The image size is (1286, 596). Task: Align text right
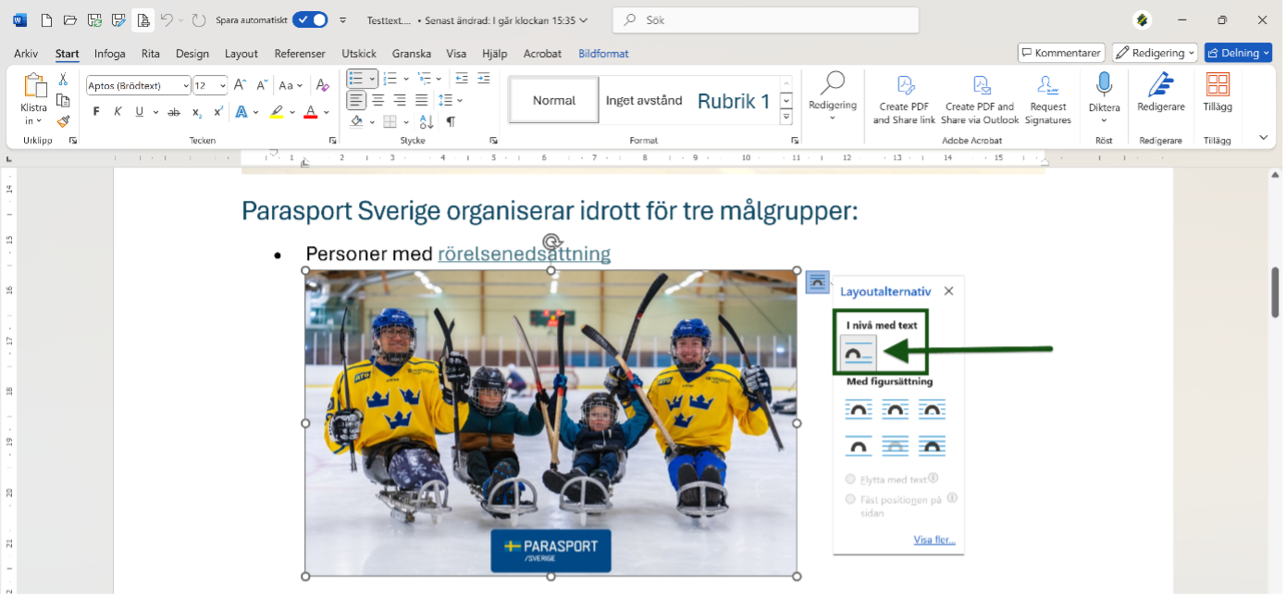400,100
